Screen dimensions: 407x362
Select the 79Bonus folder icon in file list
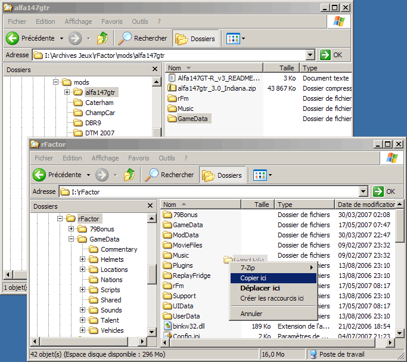pos(167,215)
